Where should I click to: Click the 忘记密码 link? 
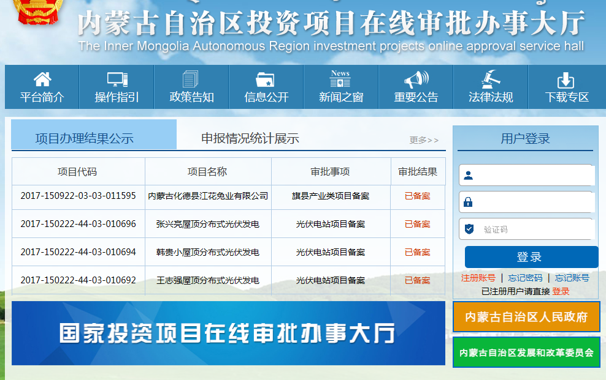pos(525,278)
